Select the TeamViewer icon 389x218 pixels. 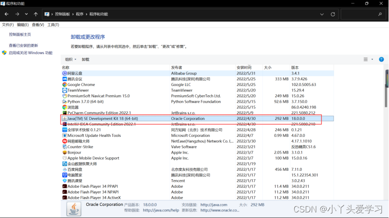(x=65, y=91)
